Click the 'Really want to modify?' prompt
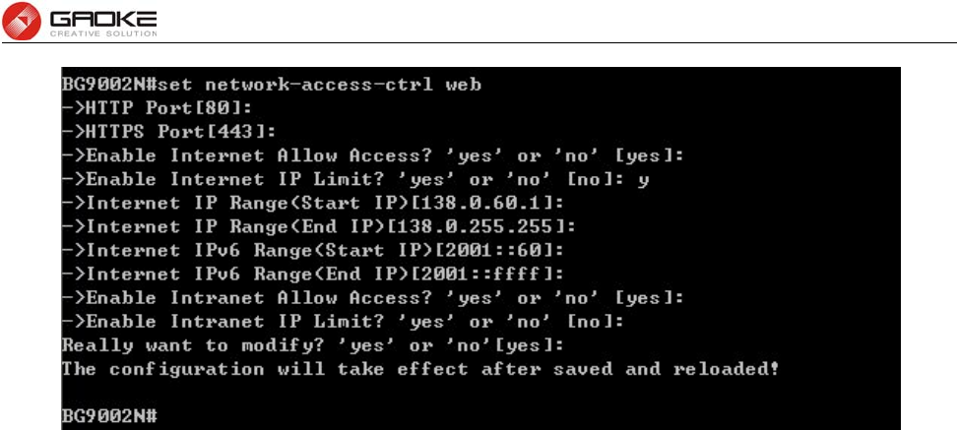 pyautogui.click(x=312, y=345)
